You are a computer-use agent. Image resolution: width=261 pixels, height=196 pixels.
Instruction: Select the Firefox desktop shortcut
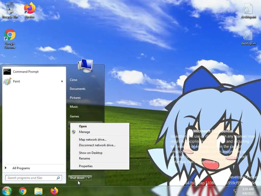pos(30,10)
